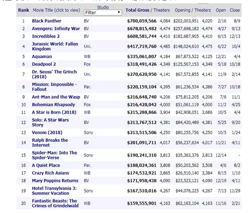Open Solo: A Star Wars Story link
The width and height of the screenshot is (252, 213).
tap(50, 122)
